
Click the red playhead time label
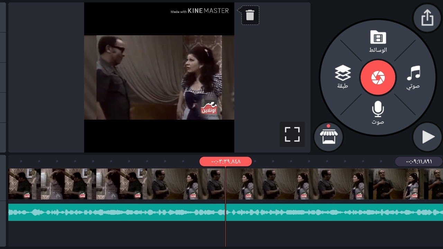226,162
